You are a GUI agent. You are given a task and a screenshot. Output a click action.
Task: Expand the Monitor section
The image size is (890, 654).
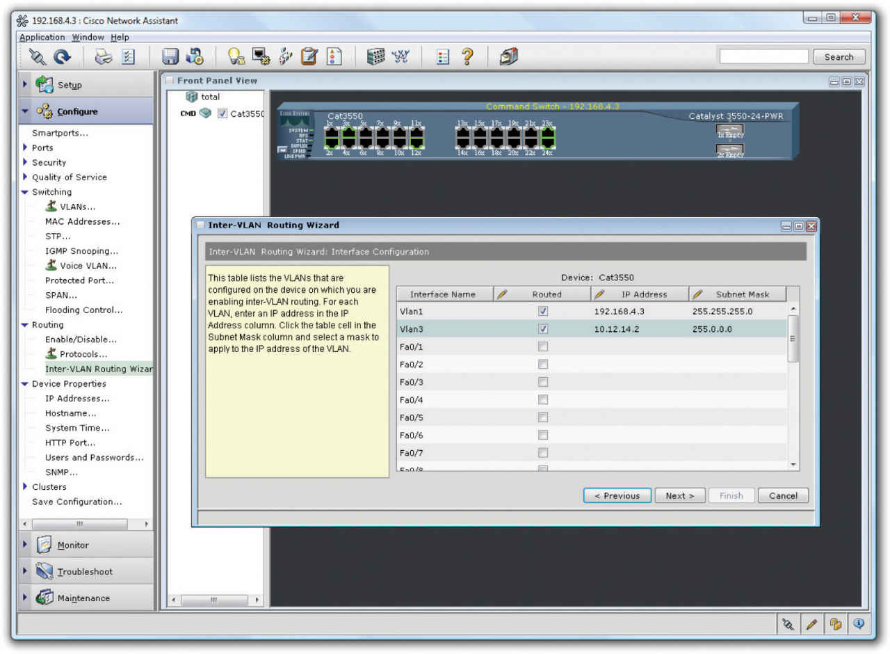(x=26, y=545)
